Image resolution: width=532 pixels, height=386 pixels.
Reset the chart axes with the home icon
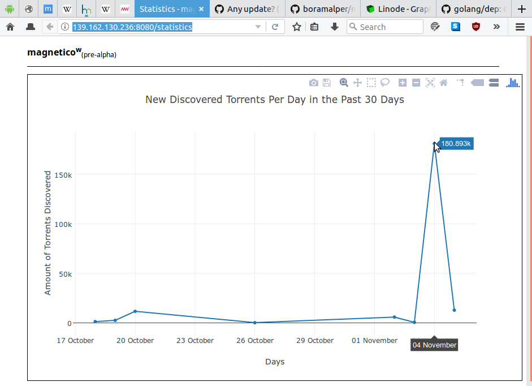[444, 83]
